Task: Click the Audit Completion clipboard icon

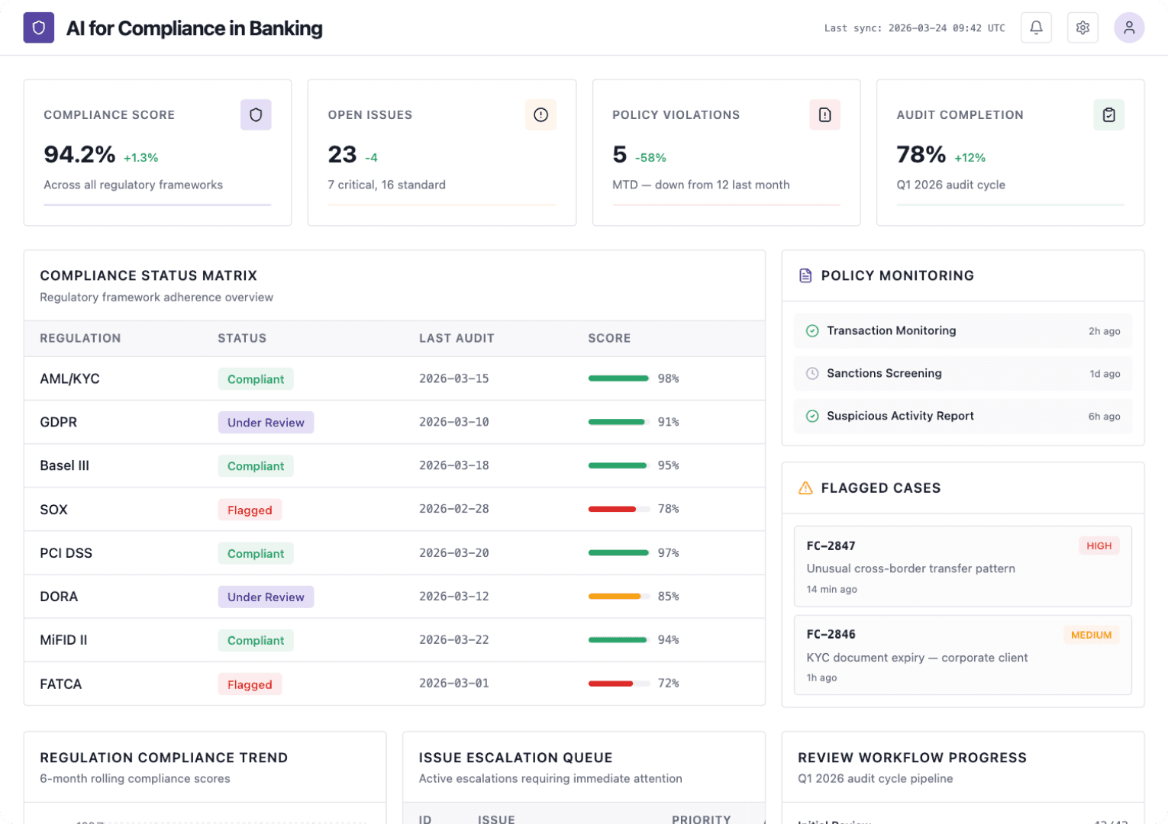Action: point(1108,114)
